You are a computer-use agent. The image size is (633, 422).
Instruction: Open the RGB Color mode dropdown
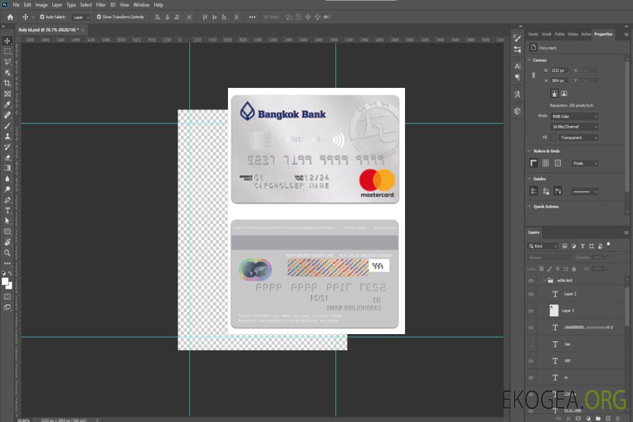(574, 116)
